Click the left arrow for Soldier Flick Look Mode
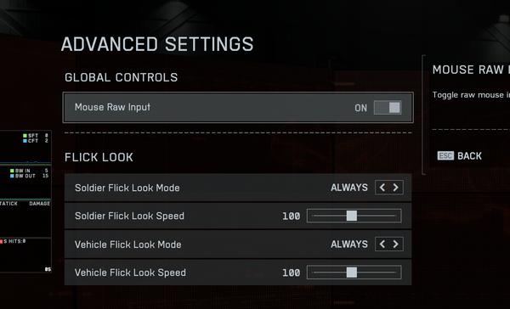 (x=382, y=188)
